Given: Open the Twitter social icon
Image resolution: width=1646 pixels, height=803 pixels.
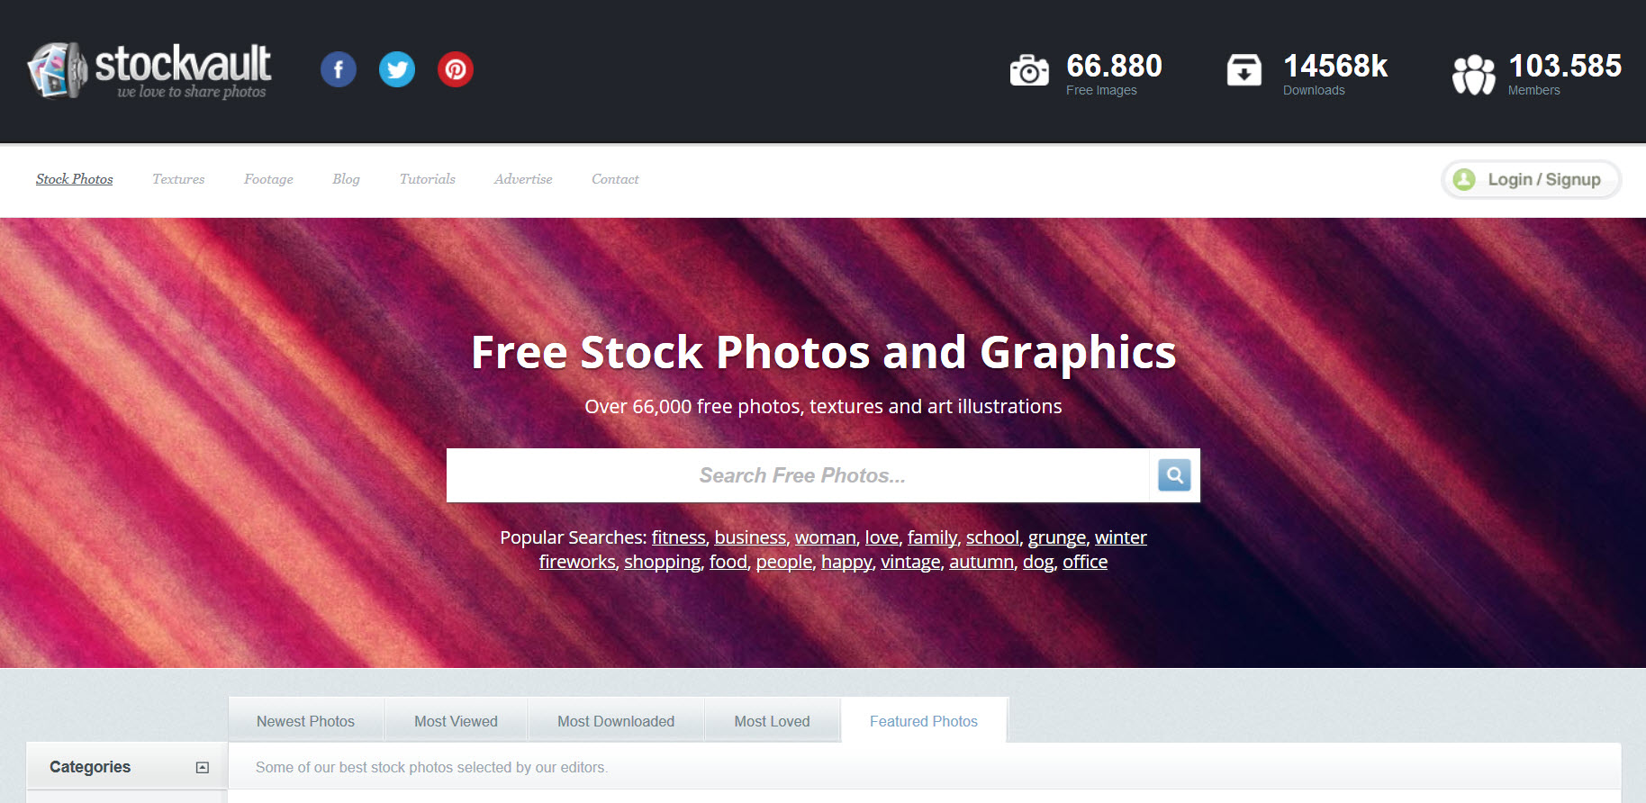Looking at the screenshot, I should click(x=397, y=69).
